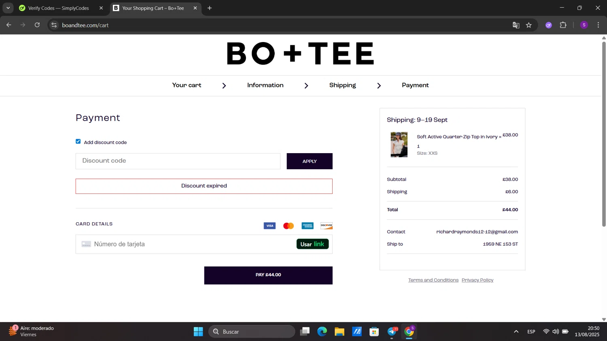Open the clock showing 20:50
607x341 pixels.
coord(587,331)
